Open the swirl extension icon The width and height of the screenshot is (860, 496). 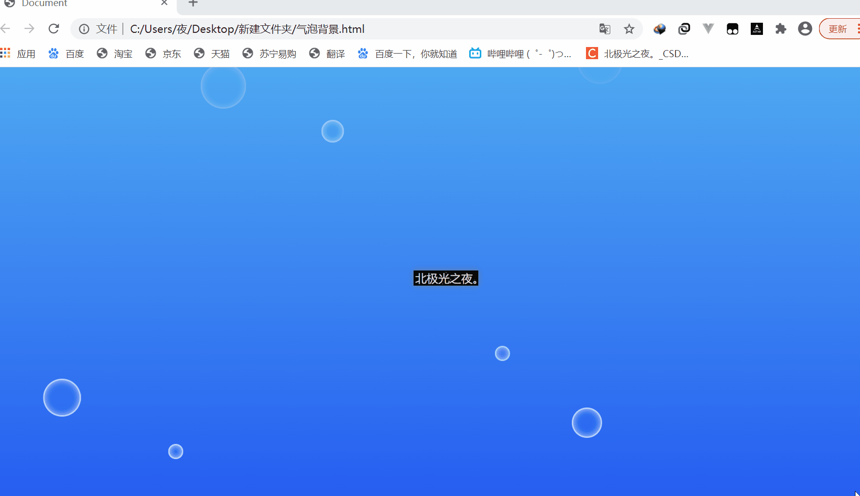(x=684, y=29)
